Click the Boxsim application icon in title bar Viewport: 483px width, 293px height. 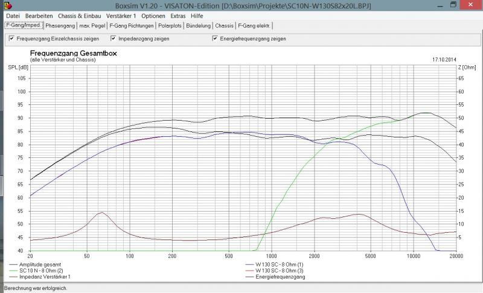[x=8, y=5]
